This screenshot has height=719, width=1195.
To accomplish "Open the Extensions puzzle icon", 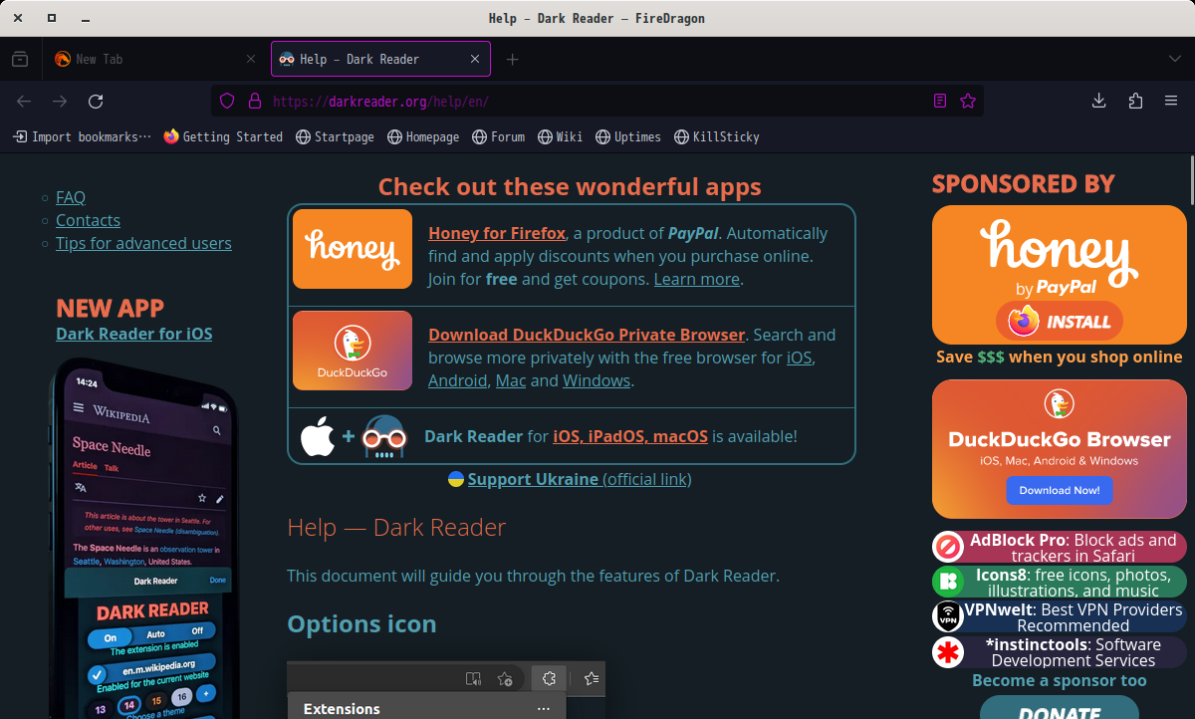I will (1135, 101).
